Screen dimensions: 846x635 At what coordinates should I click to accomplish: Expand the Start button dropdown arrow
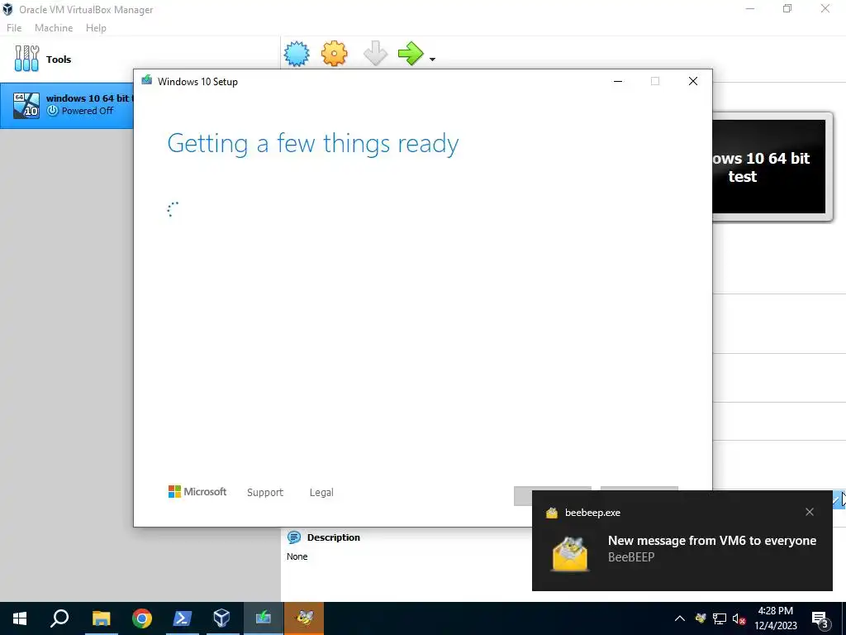click(432, 60)
